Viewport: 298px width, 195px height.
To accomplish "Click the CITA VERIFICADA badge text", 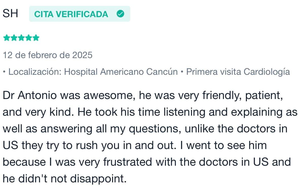I will 71,14.
